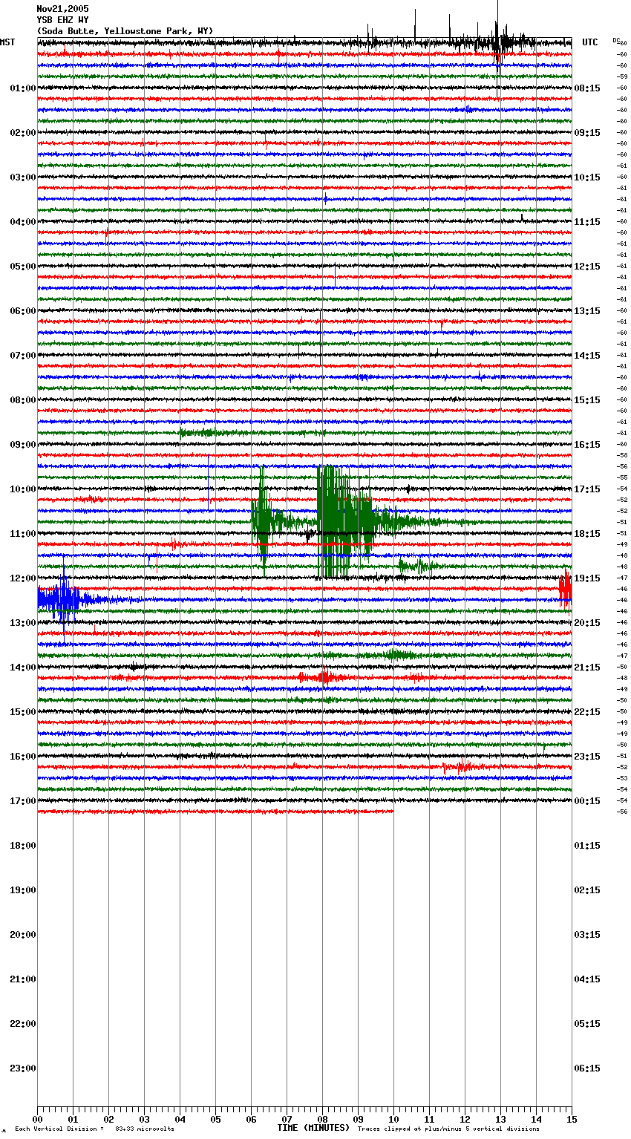Click the 08:15 UTC row label
This screenshot has width=631, height=1139.
tap(587, 88)
